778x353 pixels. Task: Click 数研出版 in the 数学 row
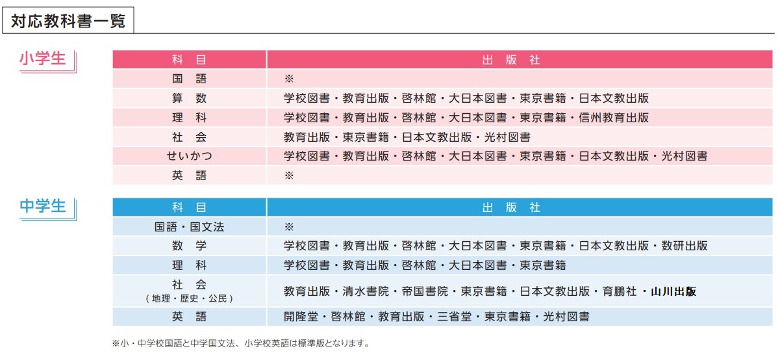[x=684, y=246]
